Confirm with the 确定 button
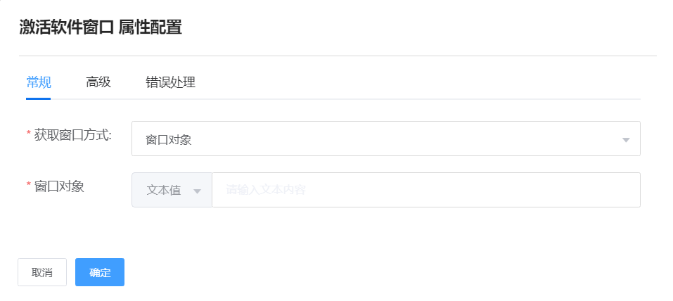Image resolution: width=673 pixels, height=301 pixels. [x=100, y=272]
